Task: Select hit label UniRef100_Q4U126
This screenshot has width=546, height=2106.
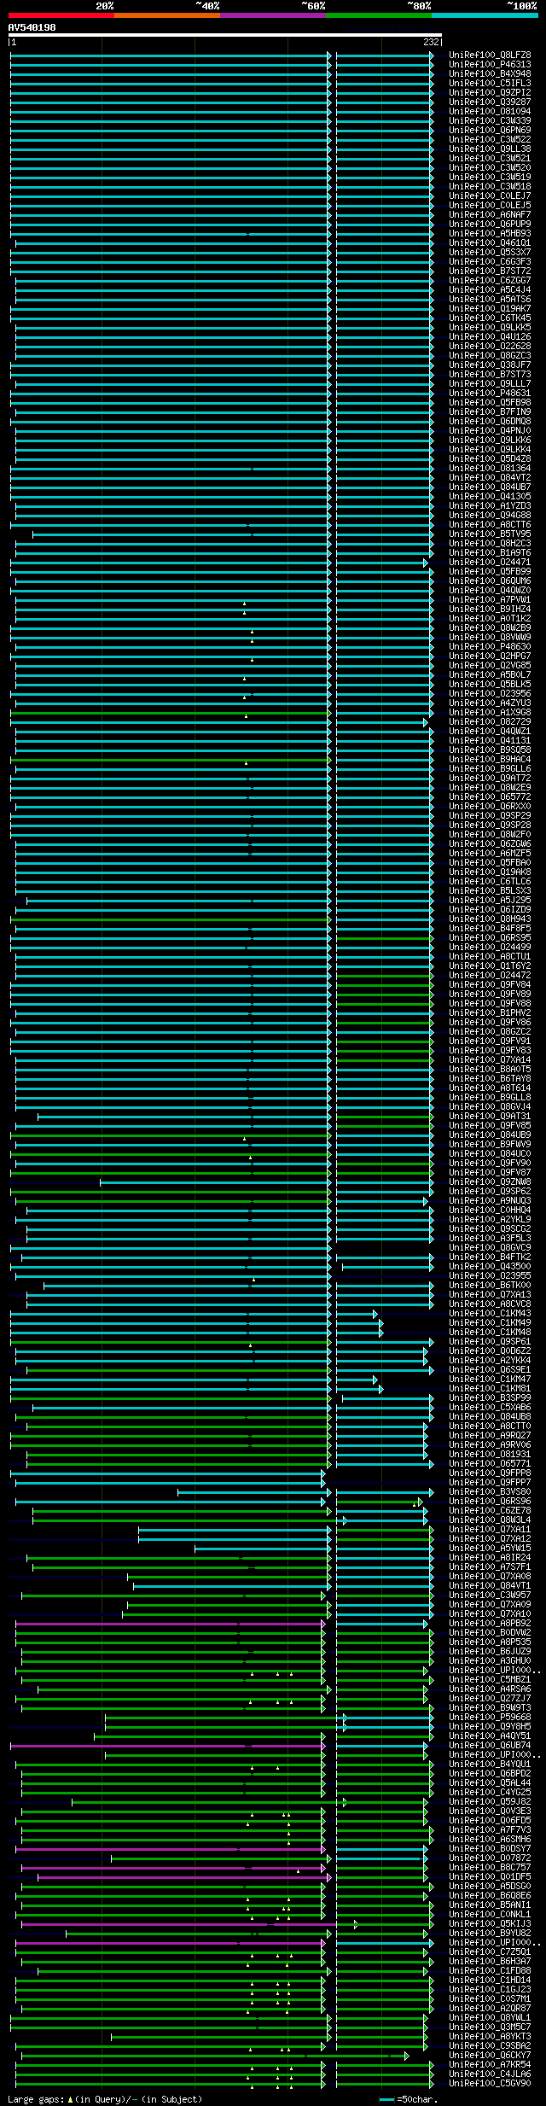Action: point(490,336)
